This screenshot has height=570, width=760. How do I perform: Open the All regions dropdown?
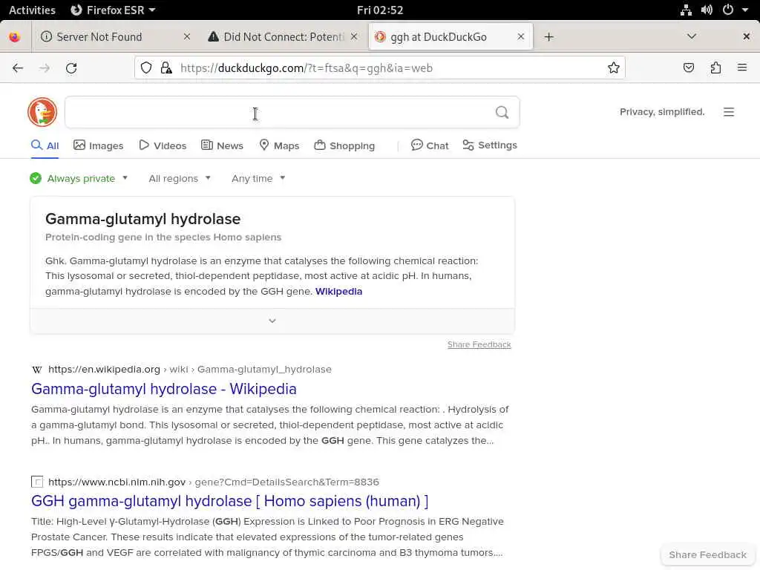point(180,178)
